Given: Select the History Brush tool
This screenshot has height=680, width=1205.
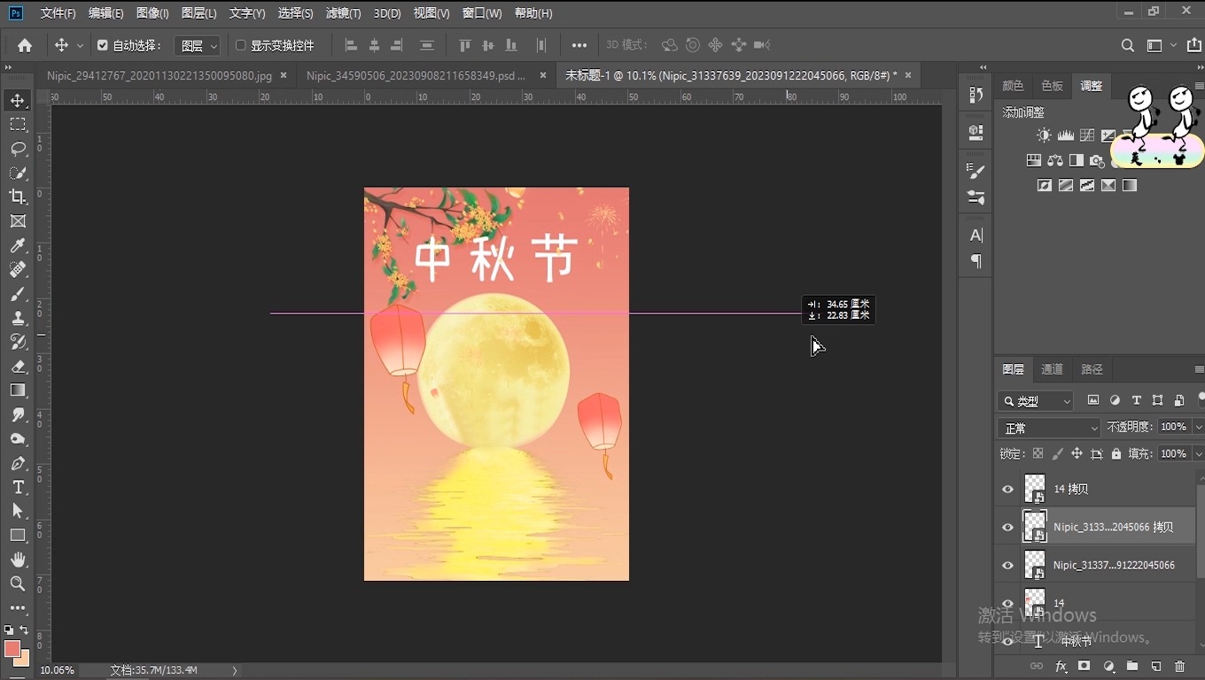Looking at the screenshot, I should [x=18, y=342].
